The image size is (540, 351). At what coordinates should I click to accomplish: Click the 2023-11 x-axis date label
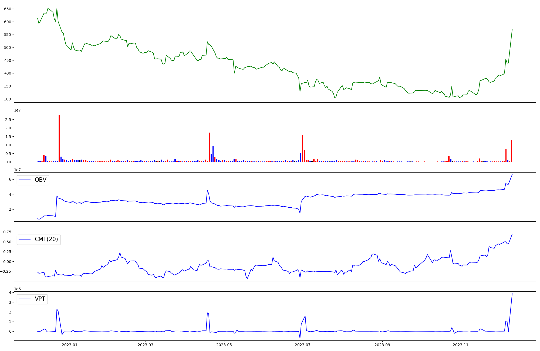(x=461, y=345)
